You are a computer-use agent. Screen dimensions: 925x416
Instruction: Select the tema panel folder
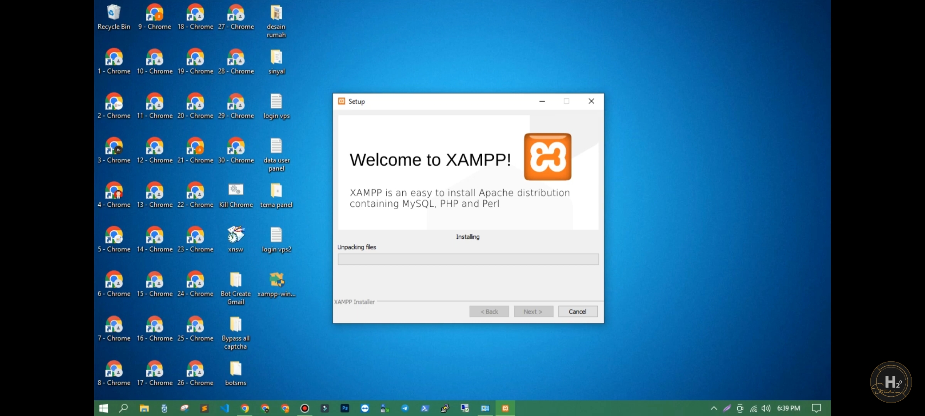tap(276, 196)
